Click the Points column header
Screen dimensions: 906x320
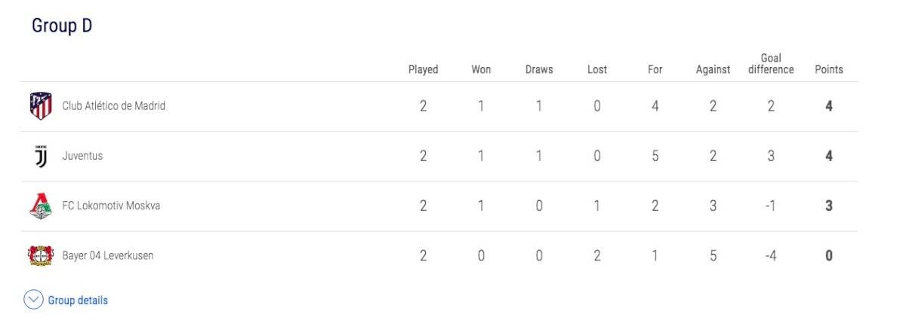click(x=829, y=69)
